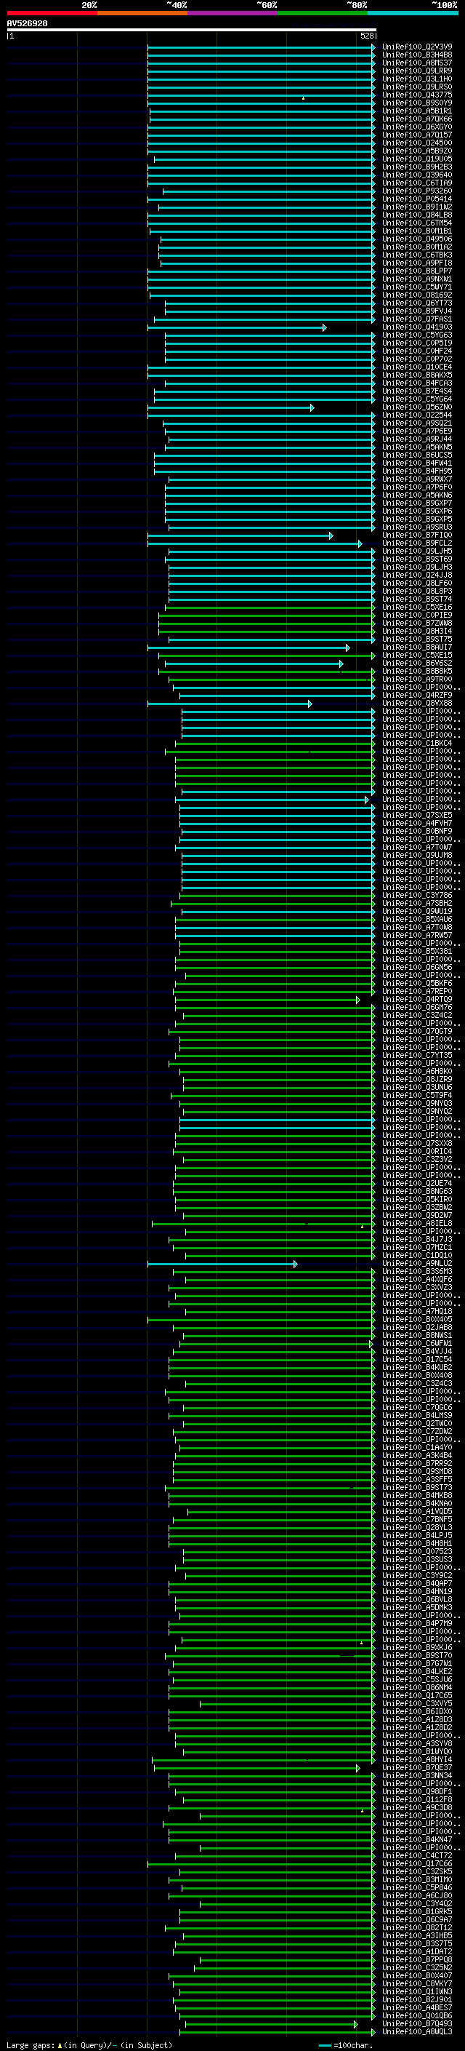The height and width of the screenshot is (2051, 465).
Task: Select the UniRef100_C4CT72 hit label
Action: [417, 1855]
